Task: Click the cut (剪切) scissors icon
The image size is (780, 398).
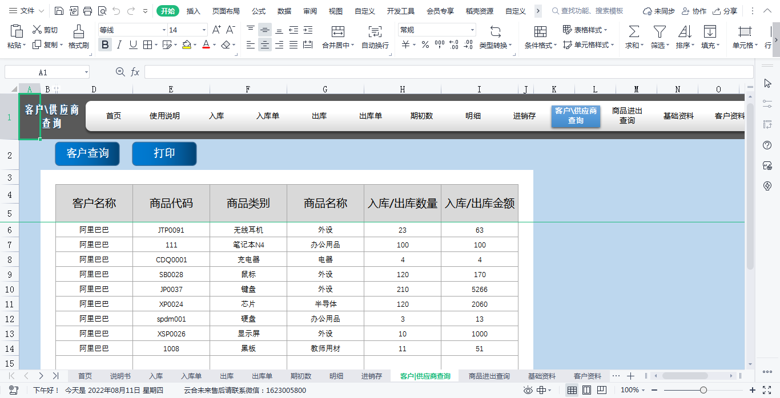Action: [37, 30]
